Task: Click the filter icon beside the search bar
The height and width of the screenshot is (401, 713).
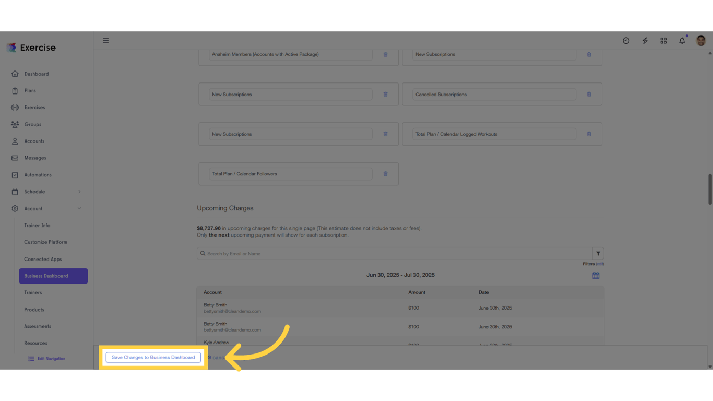Action: pos(598,253)
